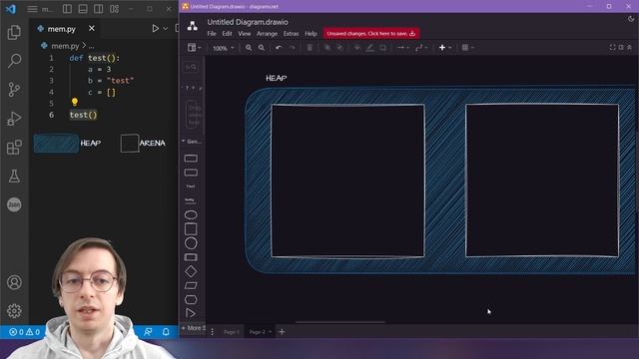Screen dimensions: 639x359
Task: Click More Shapes button
Action: click(x=193, y=328)
